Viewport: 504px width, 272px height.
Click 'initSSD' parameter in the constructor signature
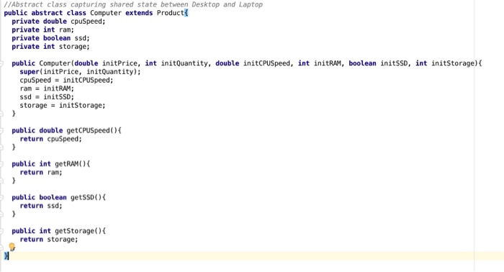(394, 63)
